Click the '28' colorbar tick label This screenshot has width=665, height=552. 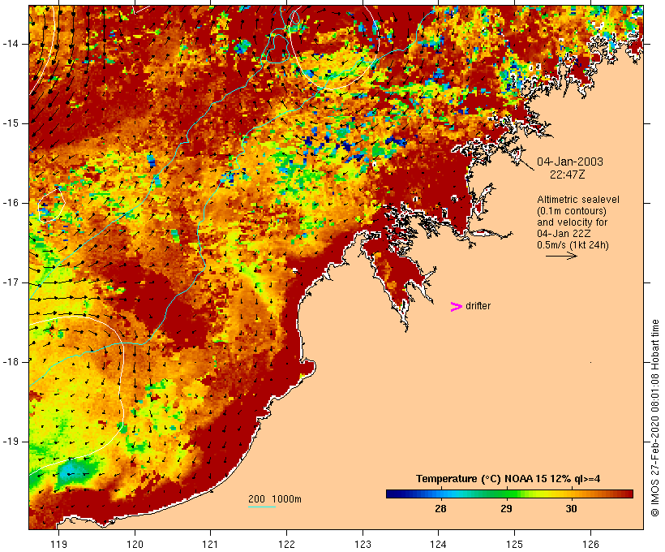(440, 508)
